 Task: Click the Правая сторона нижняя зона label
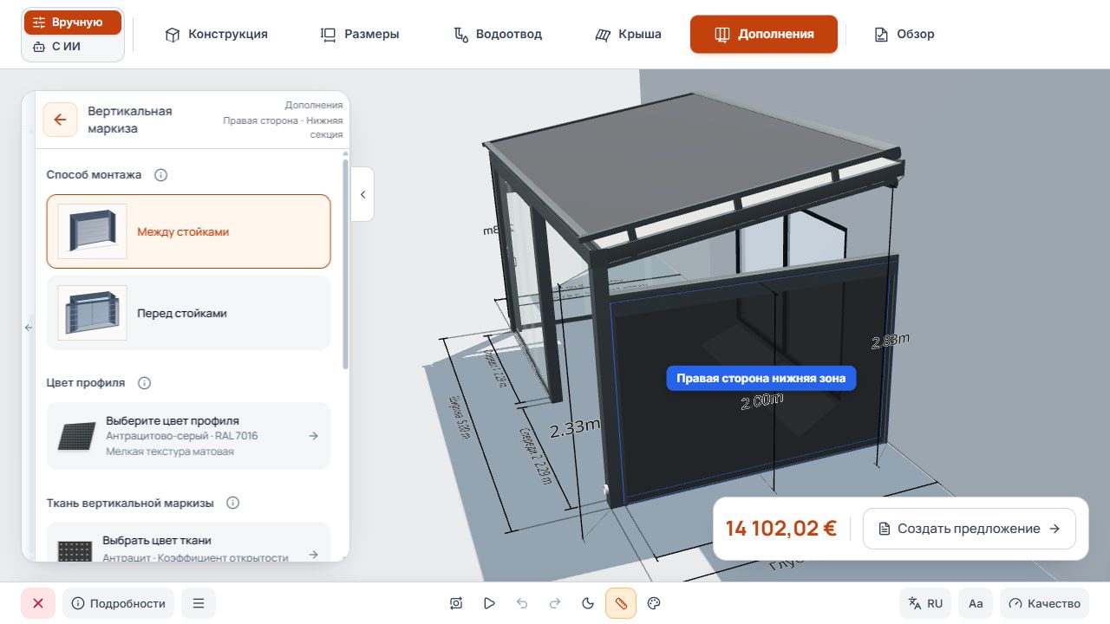761,378
